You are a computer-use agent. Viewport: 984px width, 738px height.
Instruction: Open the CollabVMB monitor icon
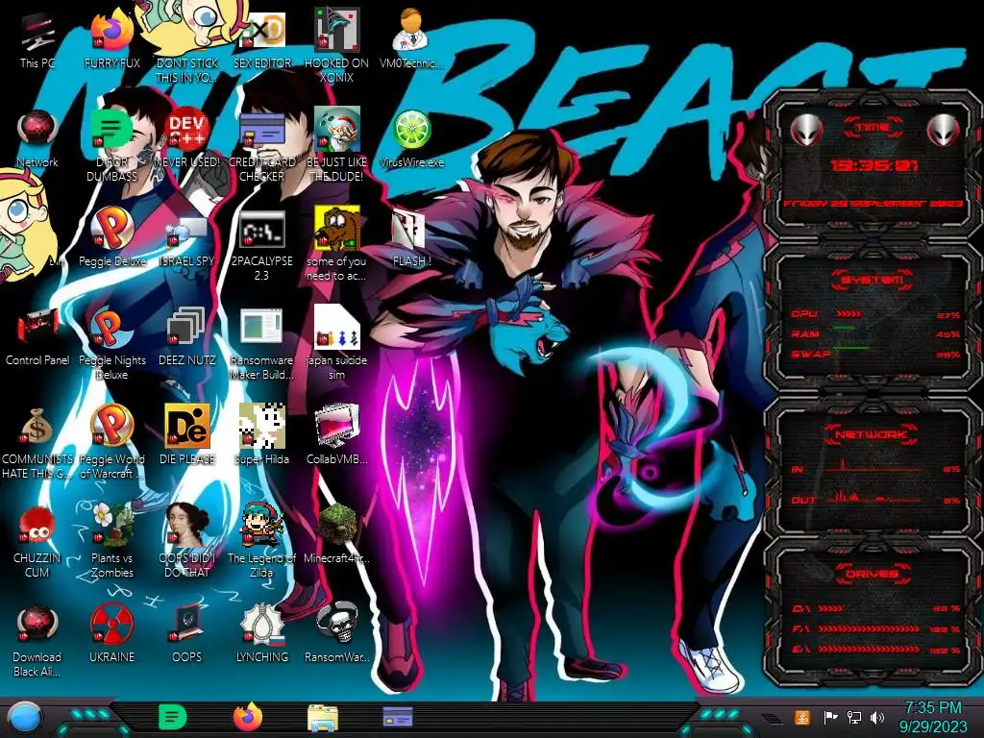(x=337, y=427)
